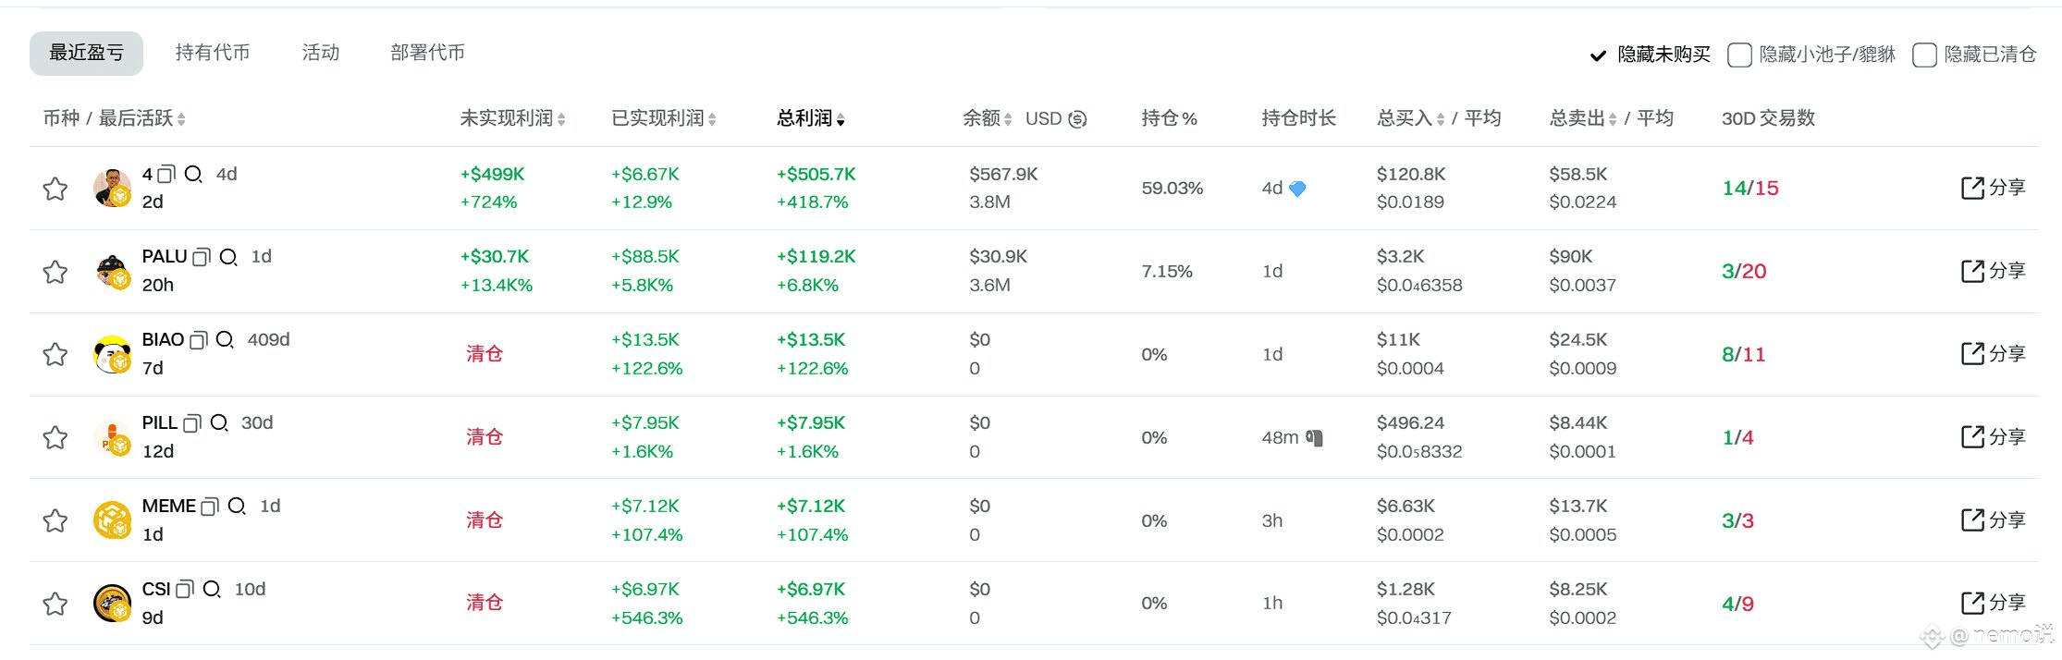The height and width of the screenshot is (660, 2062).
Task: Check the 隐藏已清仓 option
Action: 1924,55
